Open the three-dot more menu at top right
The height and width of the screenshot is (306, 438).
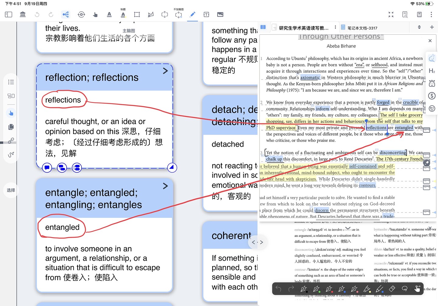[x=431, y=14]
